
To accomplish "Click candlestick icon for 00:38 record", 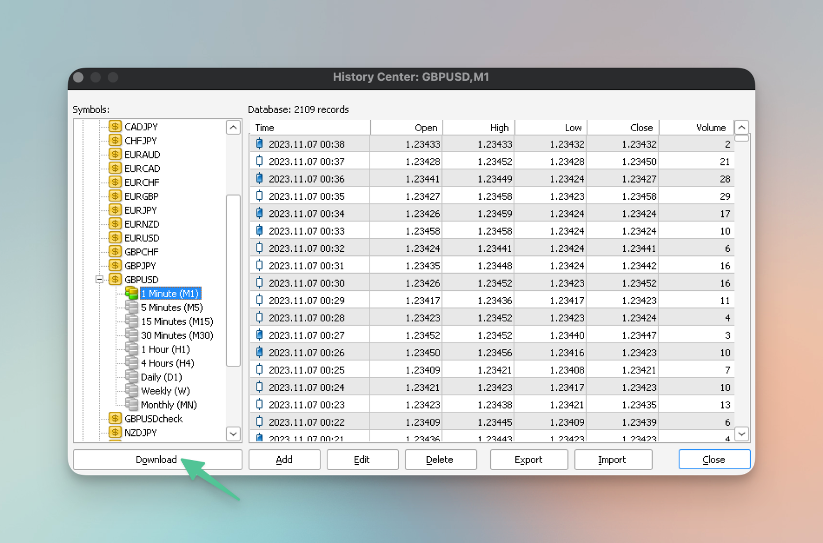I will point(259,144).
